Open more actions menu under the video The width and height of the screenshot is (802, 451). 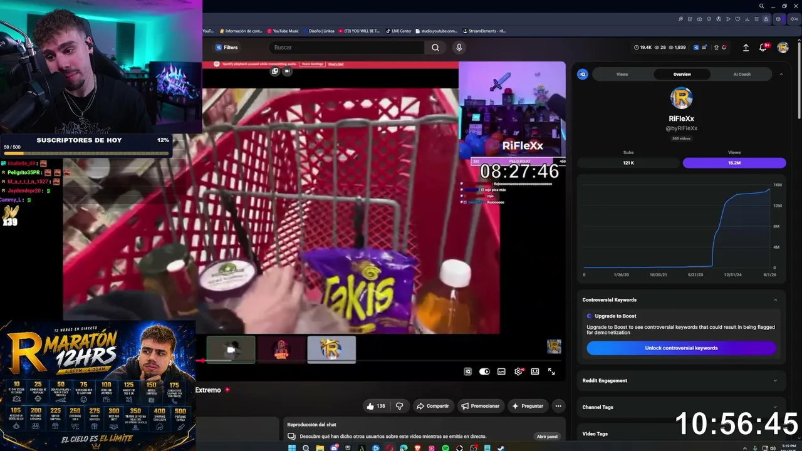(558, 406)
